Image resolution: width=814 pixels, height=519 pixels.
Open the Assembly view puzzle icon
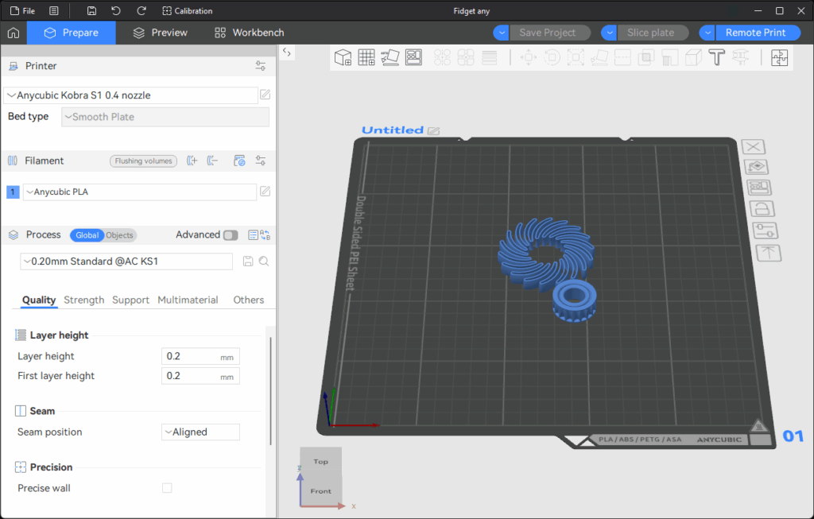(x=779, y=57)
